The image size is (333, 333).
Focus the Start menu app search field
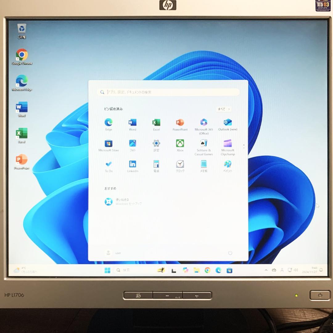(x=168, y=92)
